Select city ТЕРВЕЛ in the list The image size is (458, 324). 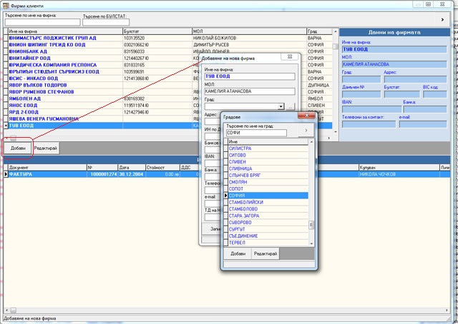pyautogui.click(x=268, y=243)
